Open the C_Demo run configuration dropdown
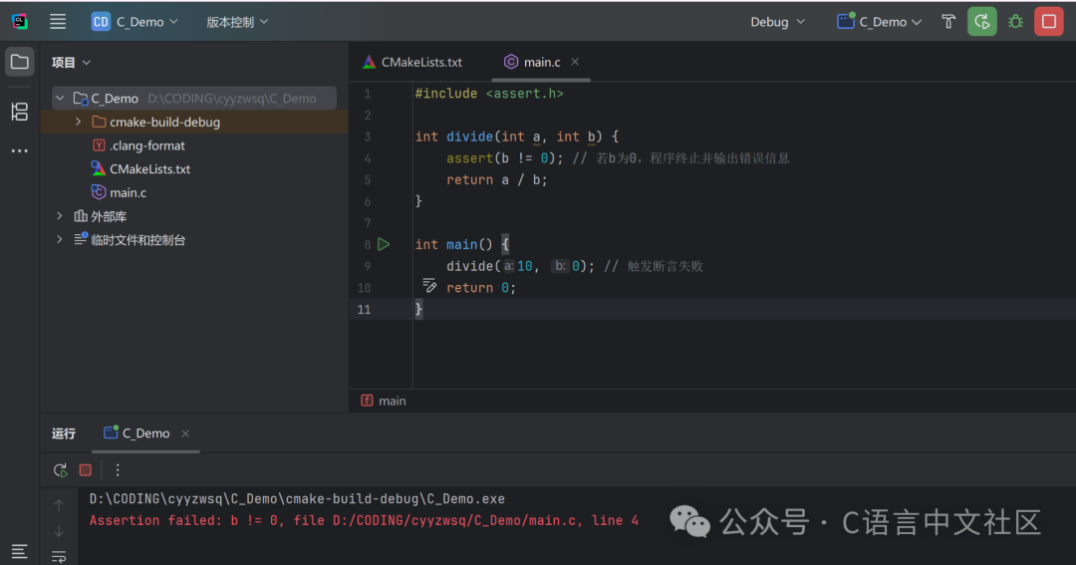Viewport: 1076px width, 565px height. (879, 22)
